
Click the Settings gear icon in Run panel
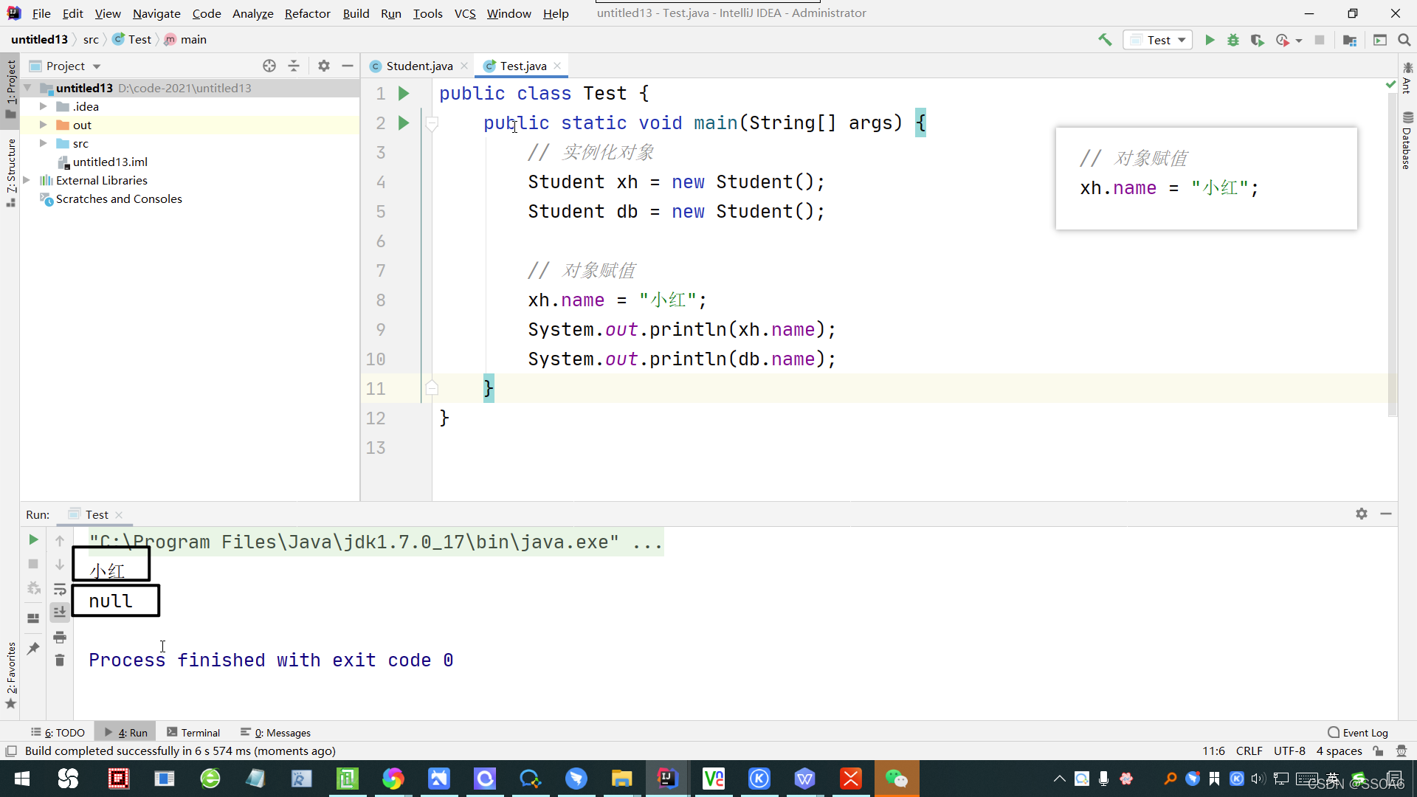(1362, 513)
